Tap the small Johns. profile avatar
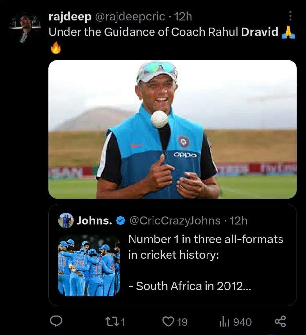This screenshot has height=335, width=306. pyautogui.click(x=66, y=220)
